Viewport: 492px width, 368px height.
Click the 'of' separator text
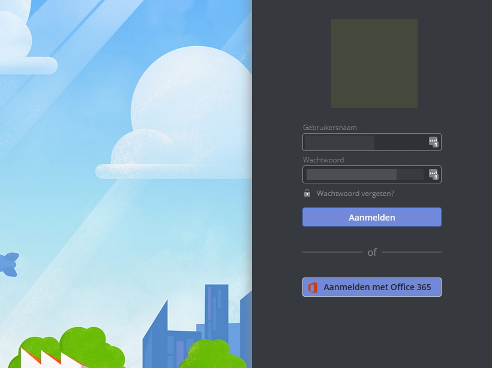coord(371,252)
